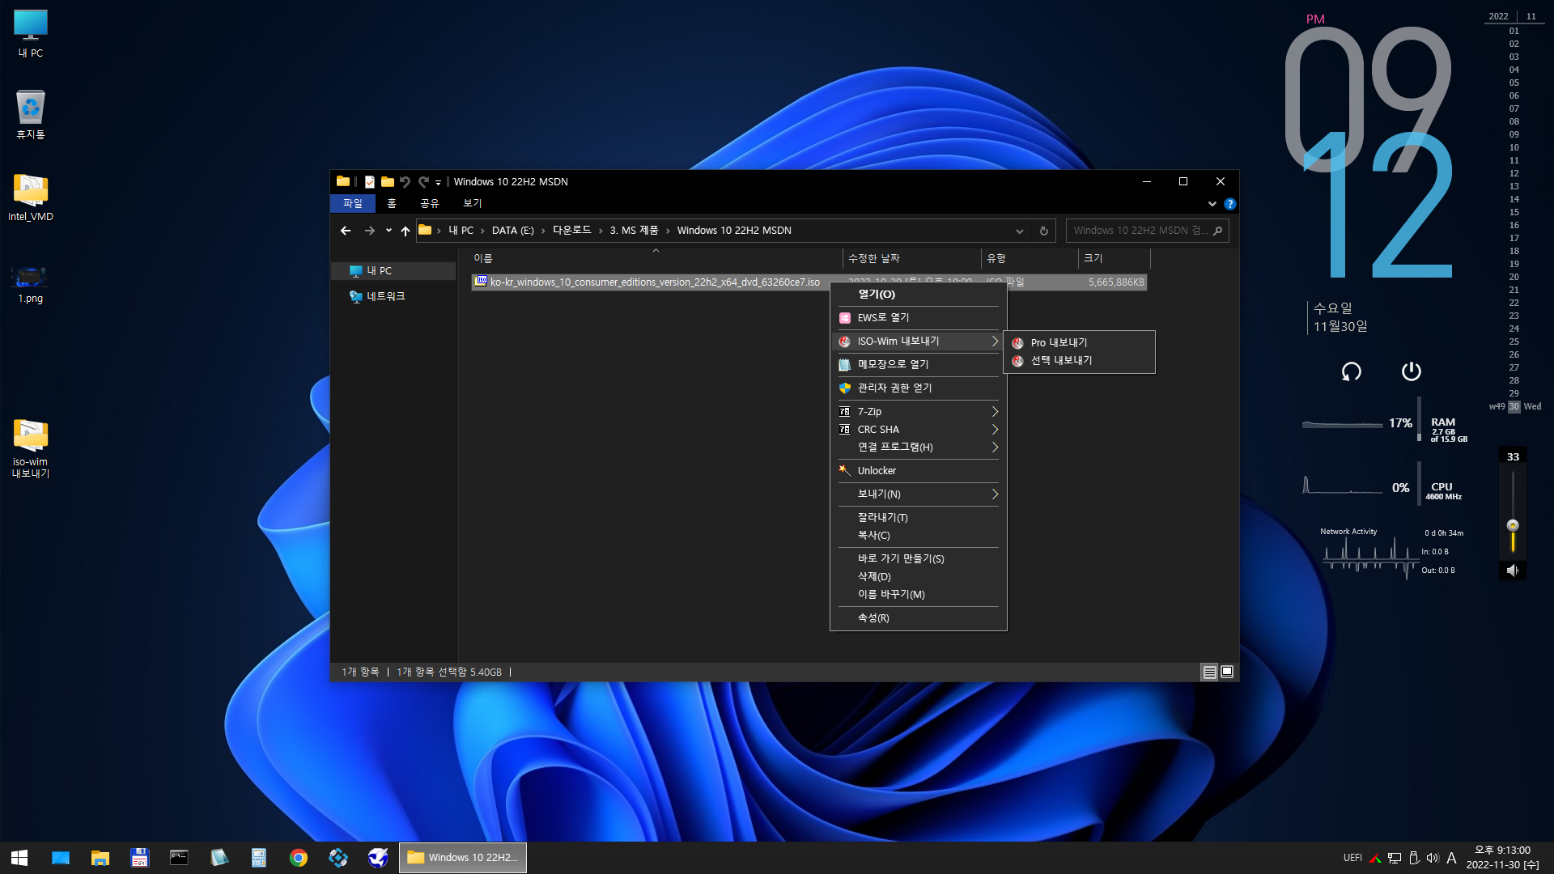Expand the quick access toolbar dropdown
The width and height of the screenshot is (1554, 874).
438,183
